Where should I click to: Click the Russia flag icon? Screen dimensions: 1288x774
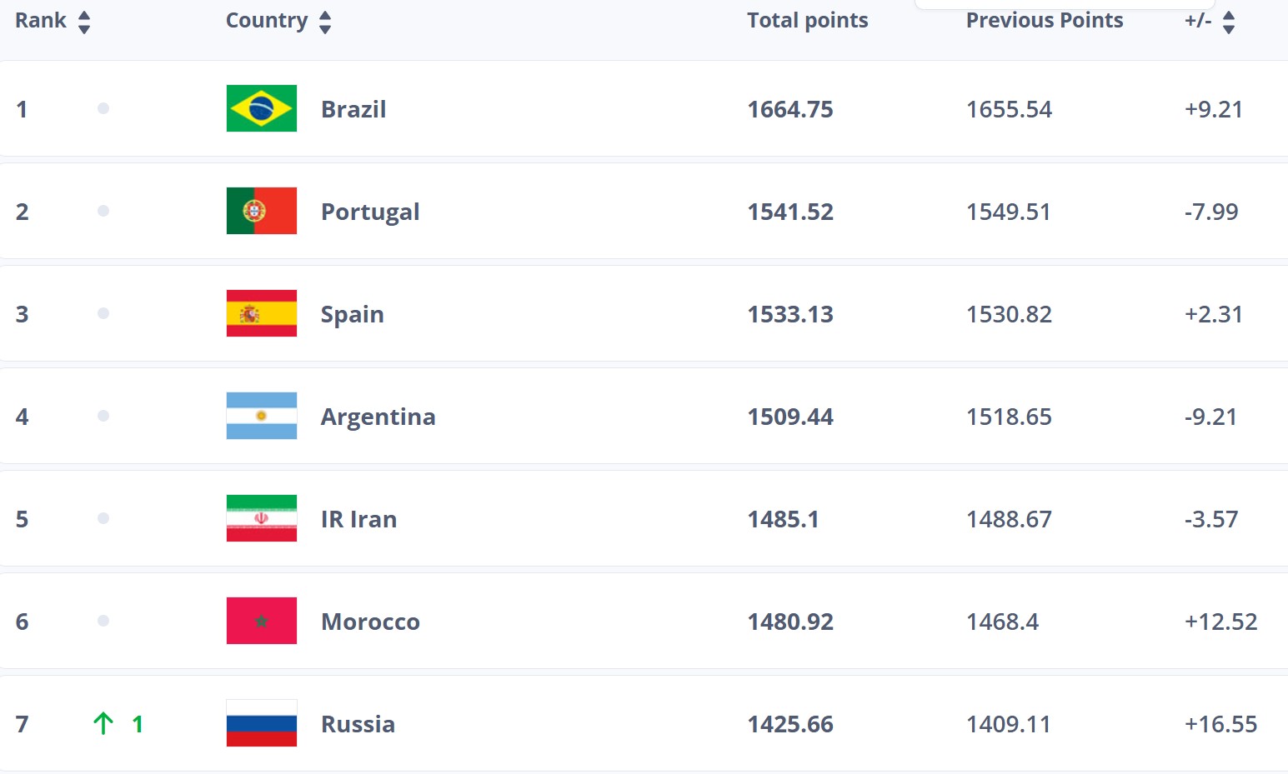pyautogui.click(x=261, y=723)
